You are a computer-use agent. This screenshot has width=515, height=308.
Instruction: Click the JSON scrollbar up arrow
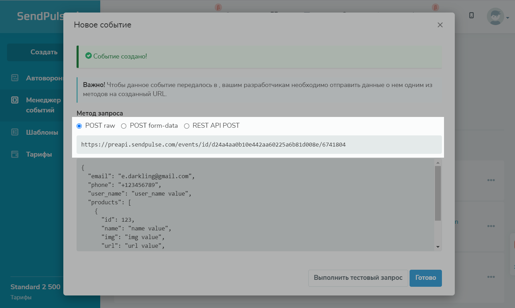pyautogui.click(x=438, y=163)
